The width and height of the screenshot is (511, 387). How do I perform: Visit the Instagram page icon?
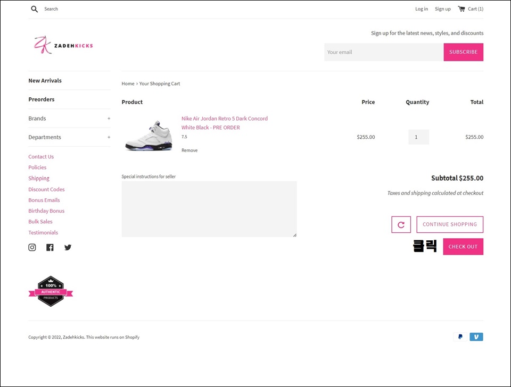click(x=32, y=247)
